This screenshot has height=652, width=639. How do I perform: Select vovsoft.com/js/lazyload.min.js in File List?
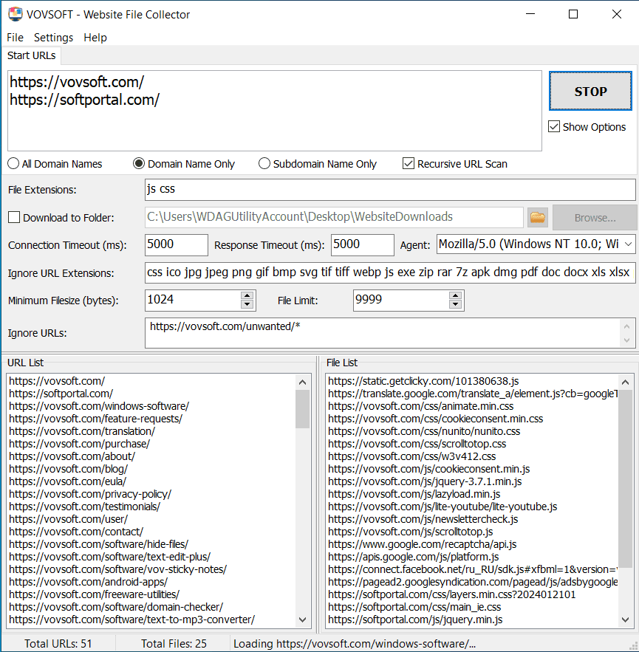coord(414,494)
